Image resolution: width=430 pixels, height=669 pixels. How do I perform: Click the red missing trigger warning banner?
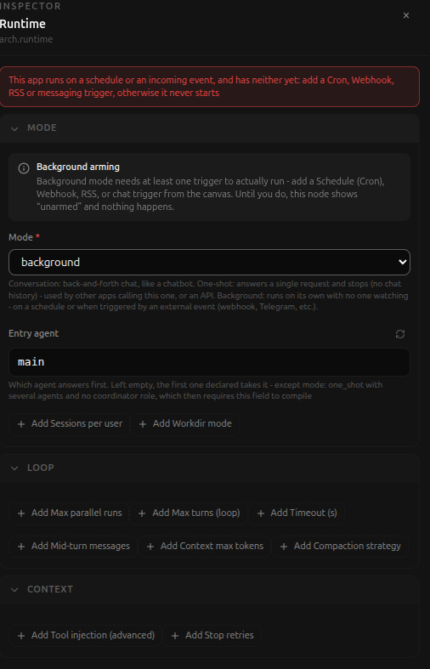point(209,87)
